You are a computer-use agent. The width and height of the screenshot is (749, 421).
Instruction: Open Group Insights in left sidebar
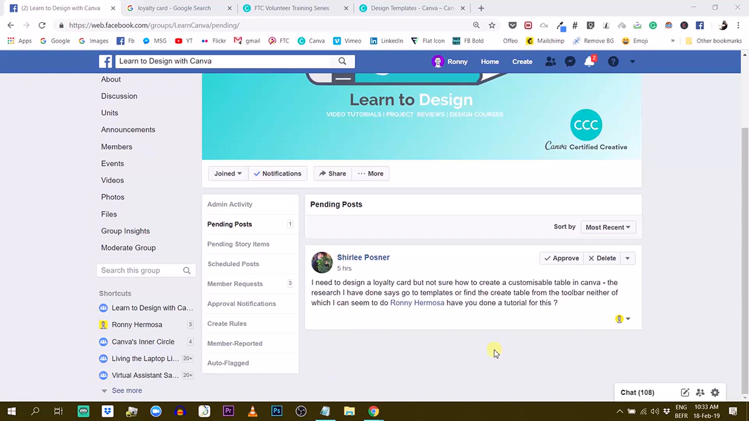coord(125,231)
